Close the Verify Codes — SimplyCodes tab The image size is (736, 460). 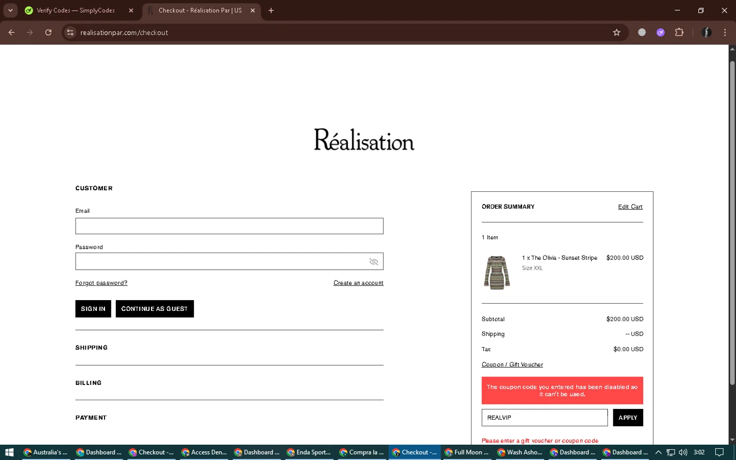click(131, 10)
